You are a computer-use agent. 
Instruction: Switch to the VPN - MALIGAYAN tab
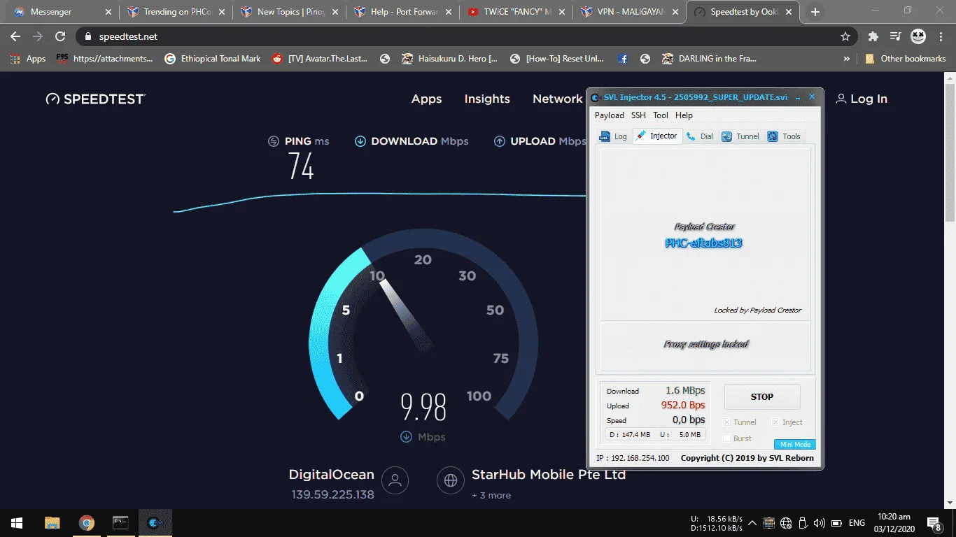(x=629, y=12)
